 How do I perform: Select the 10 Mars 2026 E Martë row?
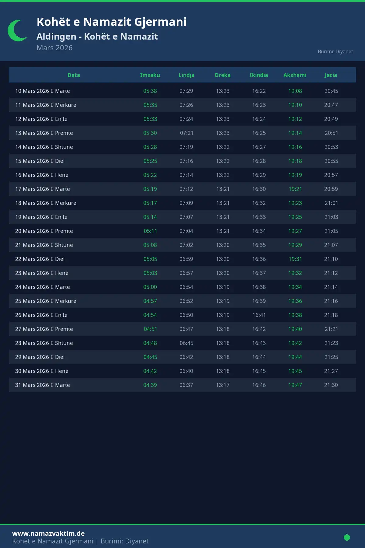[x=43, y=91]
